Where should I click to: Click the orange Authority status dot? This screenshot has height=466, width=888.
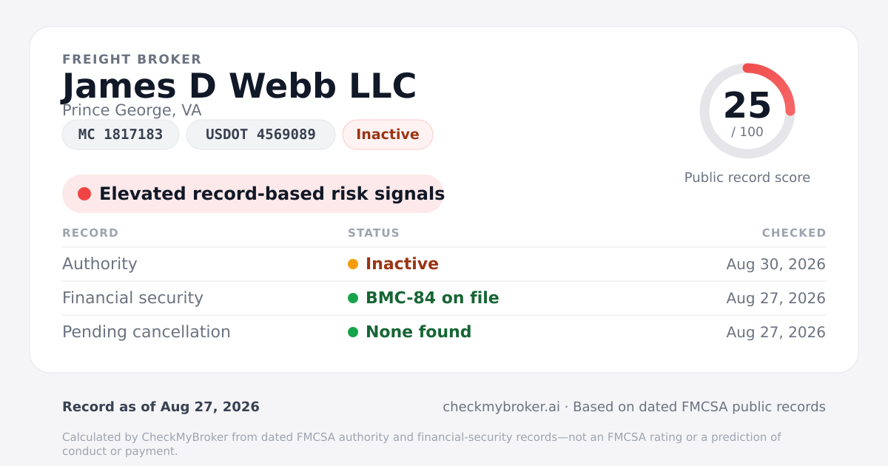[x=353, y=264]
